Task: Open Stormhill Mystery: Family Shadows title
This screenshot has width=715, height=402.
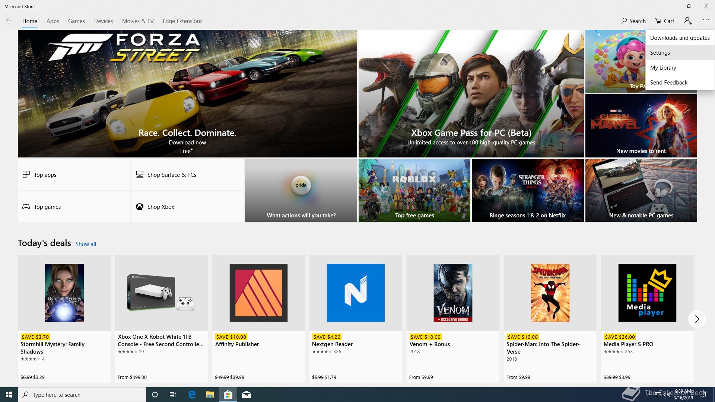Action: coord(53,348)
